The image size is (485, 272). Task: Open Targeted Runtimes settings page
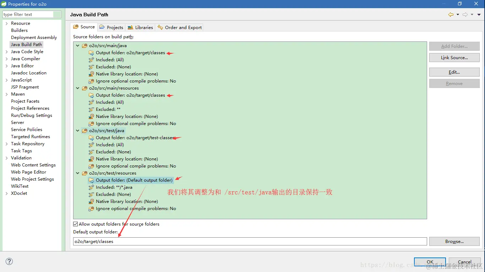tap(31, 137)
